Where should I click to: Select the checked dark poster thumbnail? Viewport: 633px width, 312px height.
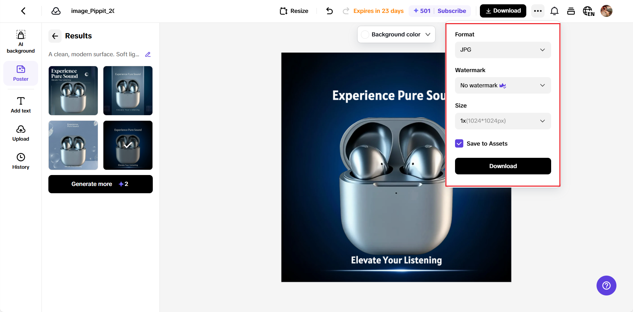(x=128, y=145)
